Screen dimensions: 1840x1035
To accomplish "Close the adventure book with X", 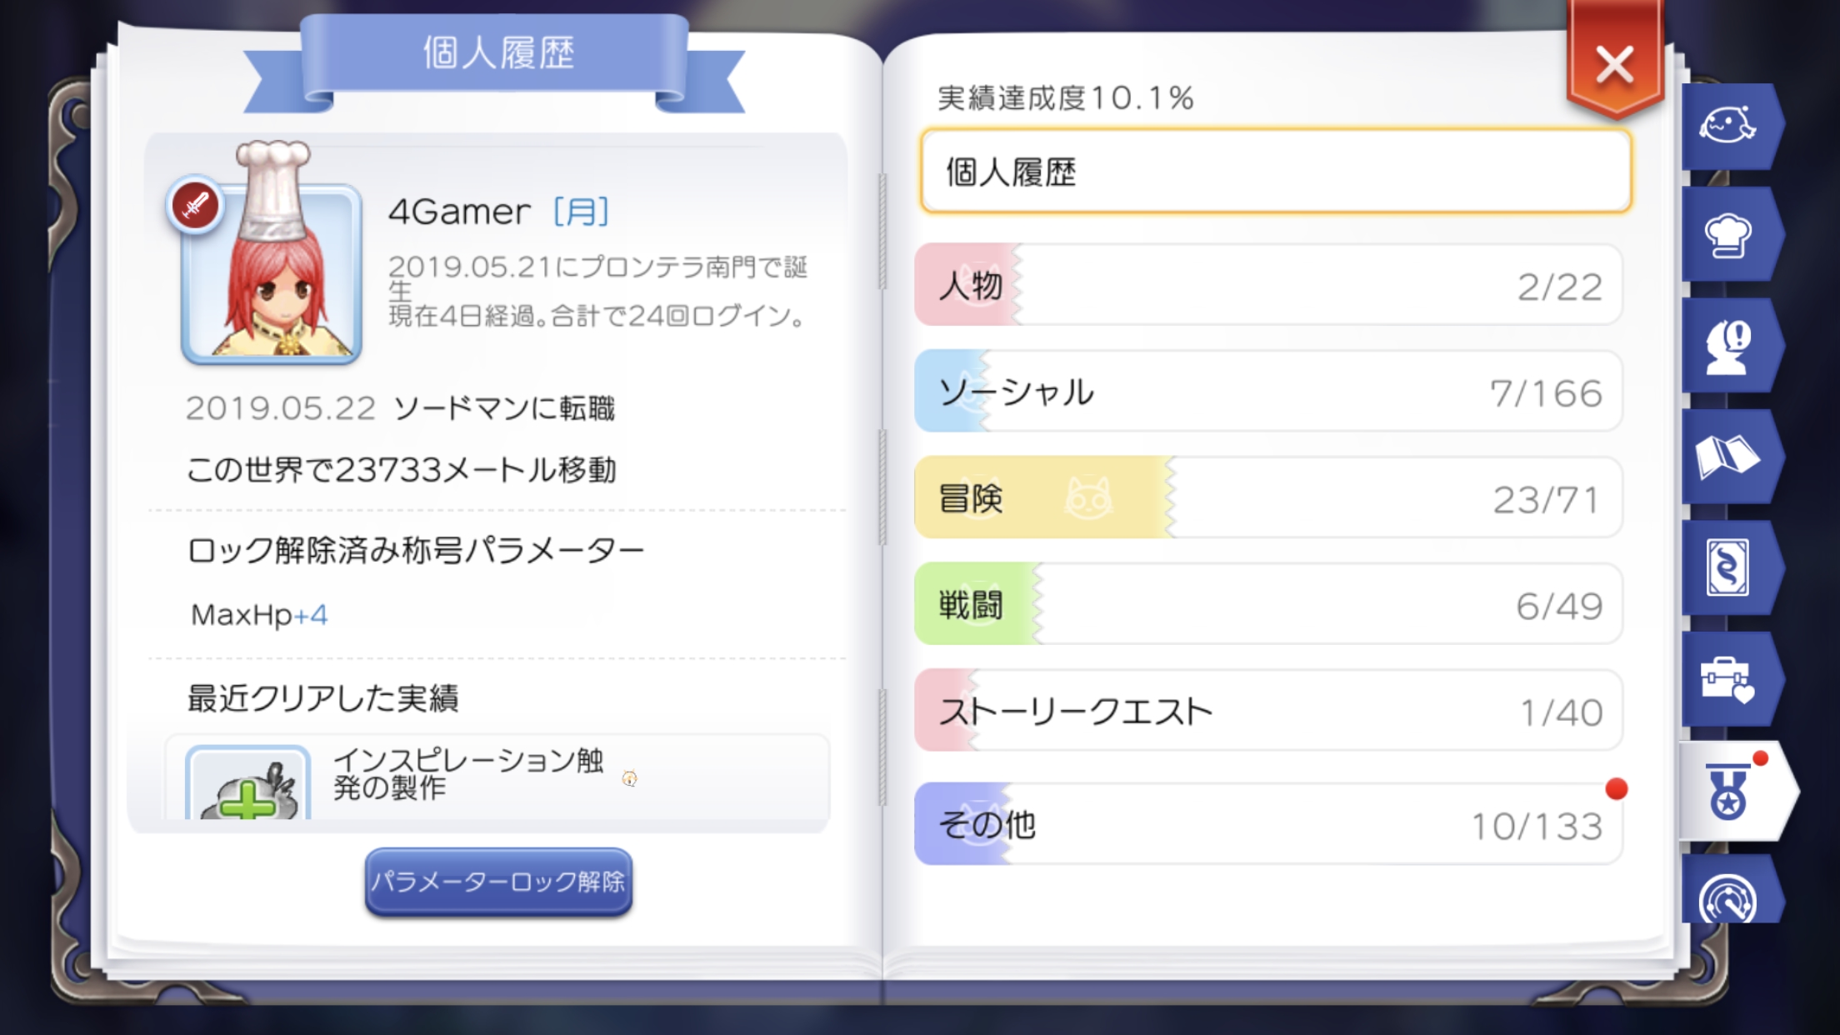I will 1614,65.
